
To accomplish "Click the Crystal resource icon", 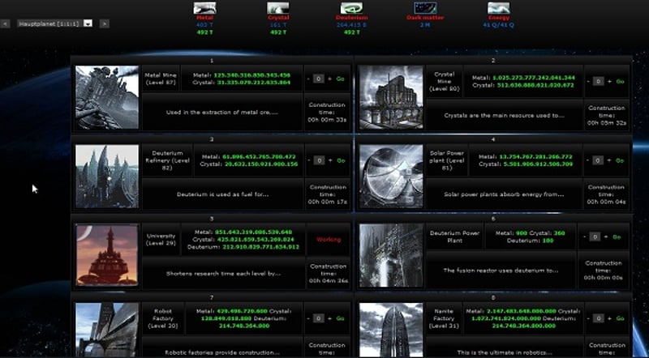I will (x=277, y=8).
